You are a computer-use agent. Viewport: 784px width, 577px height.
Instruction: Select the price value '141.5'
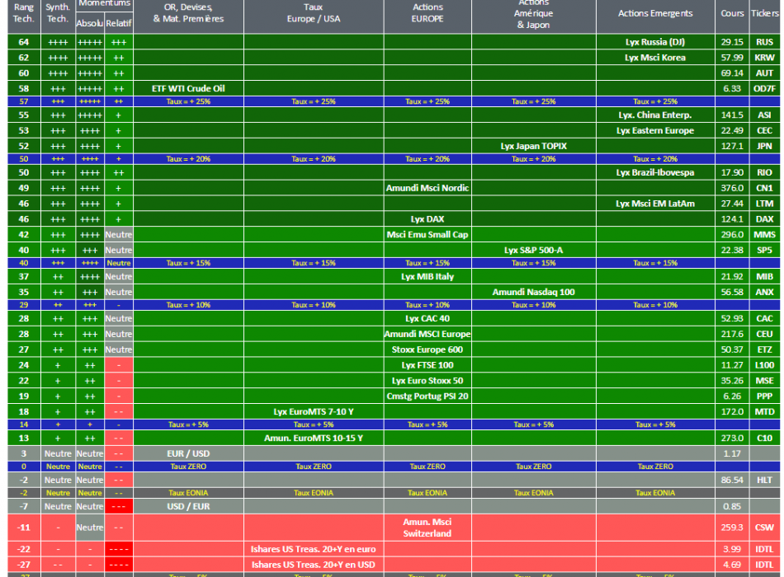coord(732,115)
